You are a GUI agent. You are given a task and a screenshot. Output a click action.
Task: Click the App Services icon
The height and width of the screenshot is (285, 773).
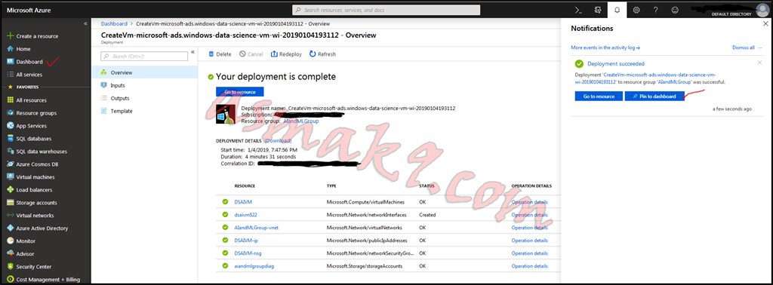(x=10, y=125)
